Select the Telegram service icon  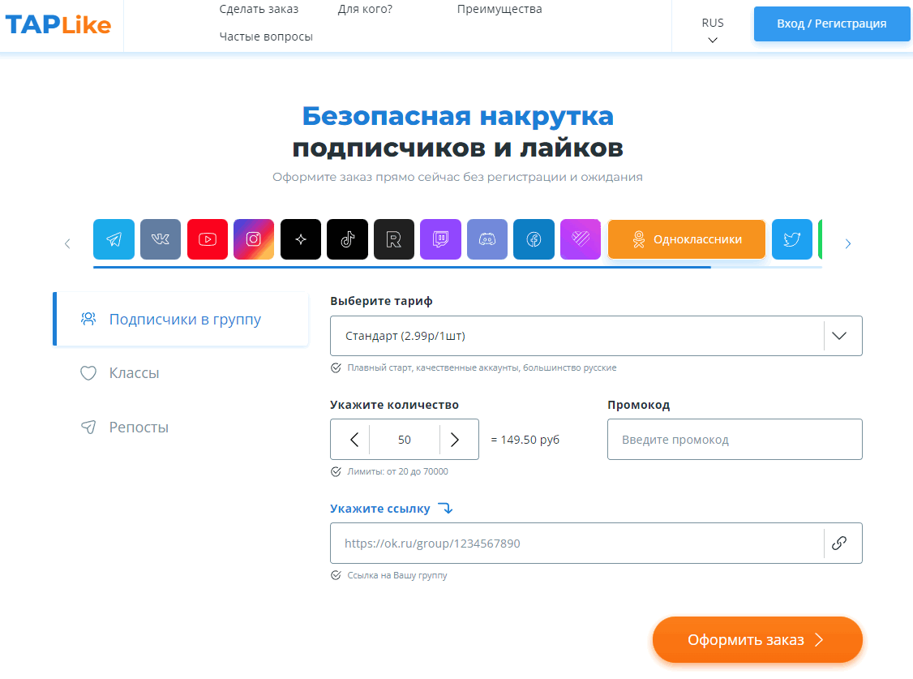[x=114, y=239]
